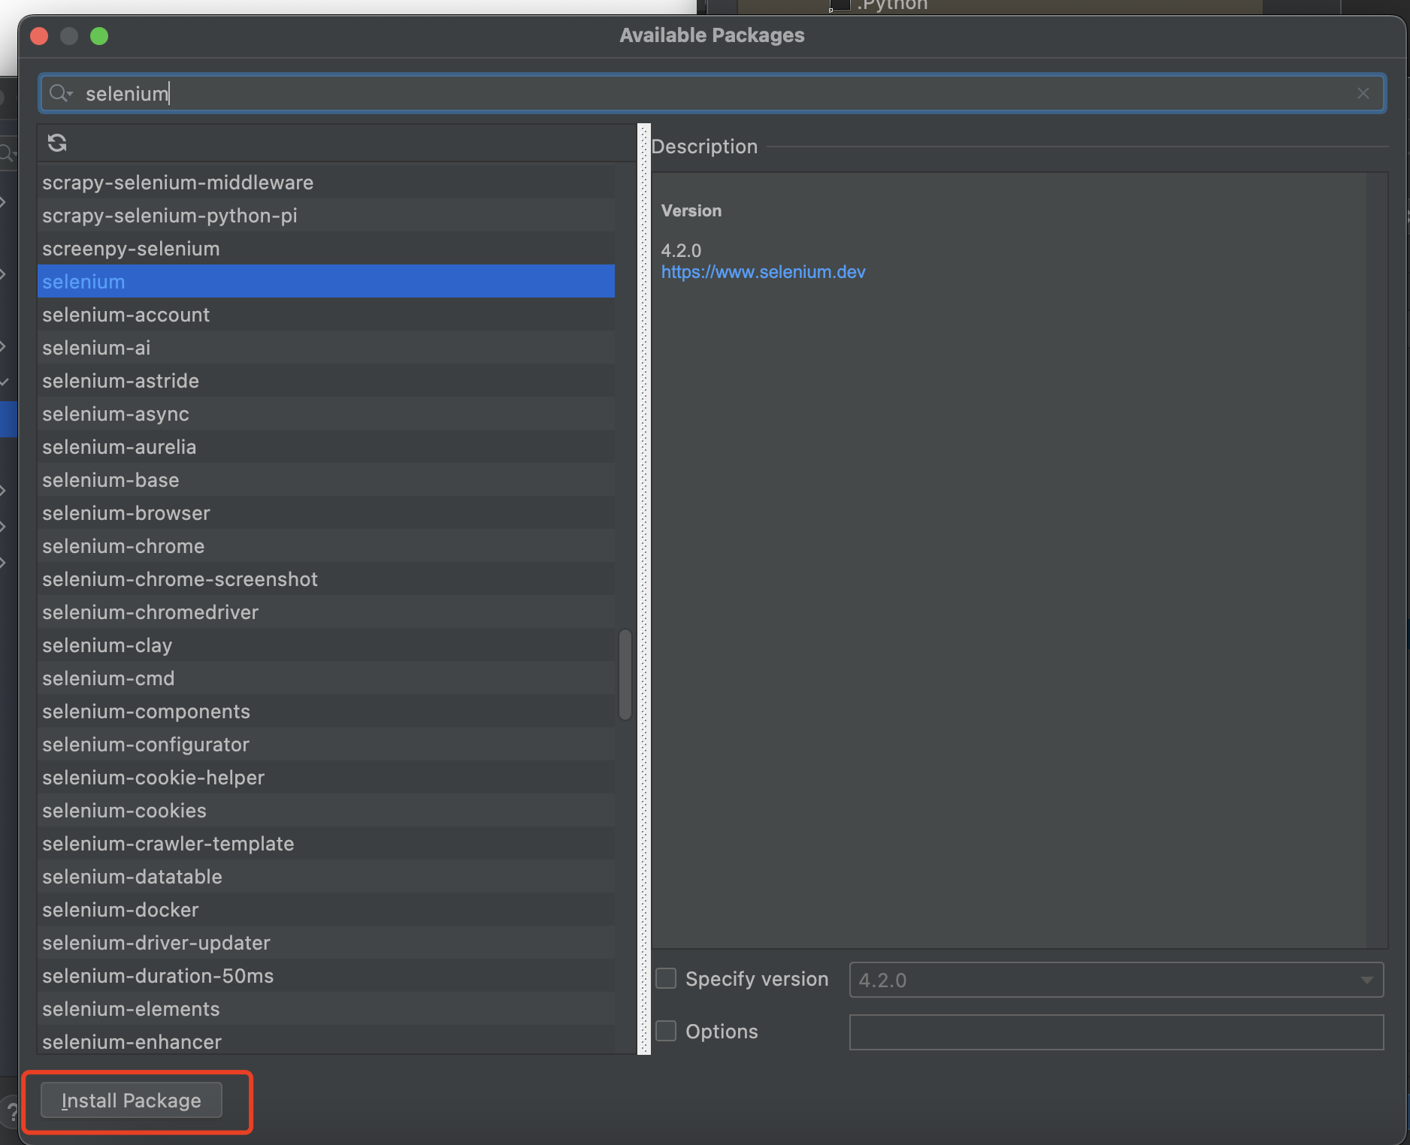This screenshot has width=1410, height=1145.
Task: Click the package list scrollbar thumb
Action: (x=625, y=674)
